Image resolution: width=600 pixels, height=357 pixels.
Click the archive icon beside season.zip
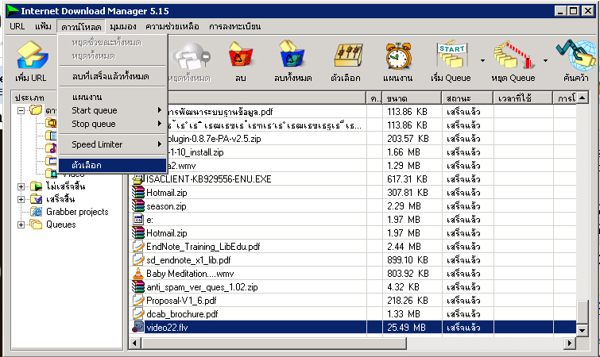point(137,205)
